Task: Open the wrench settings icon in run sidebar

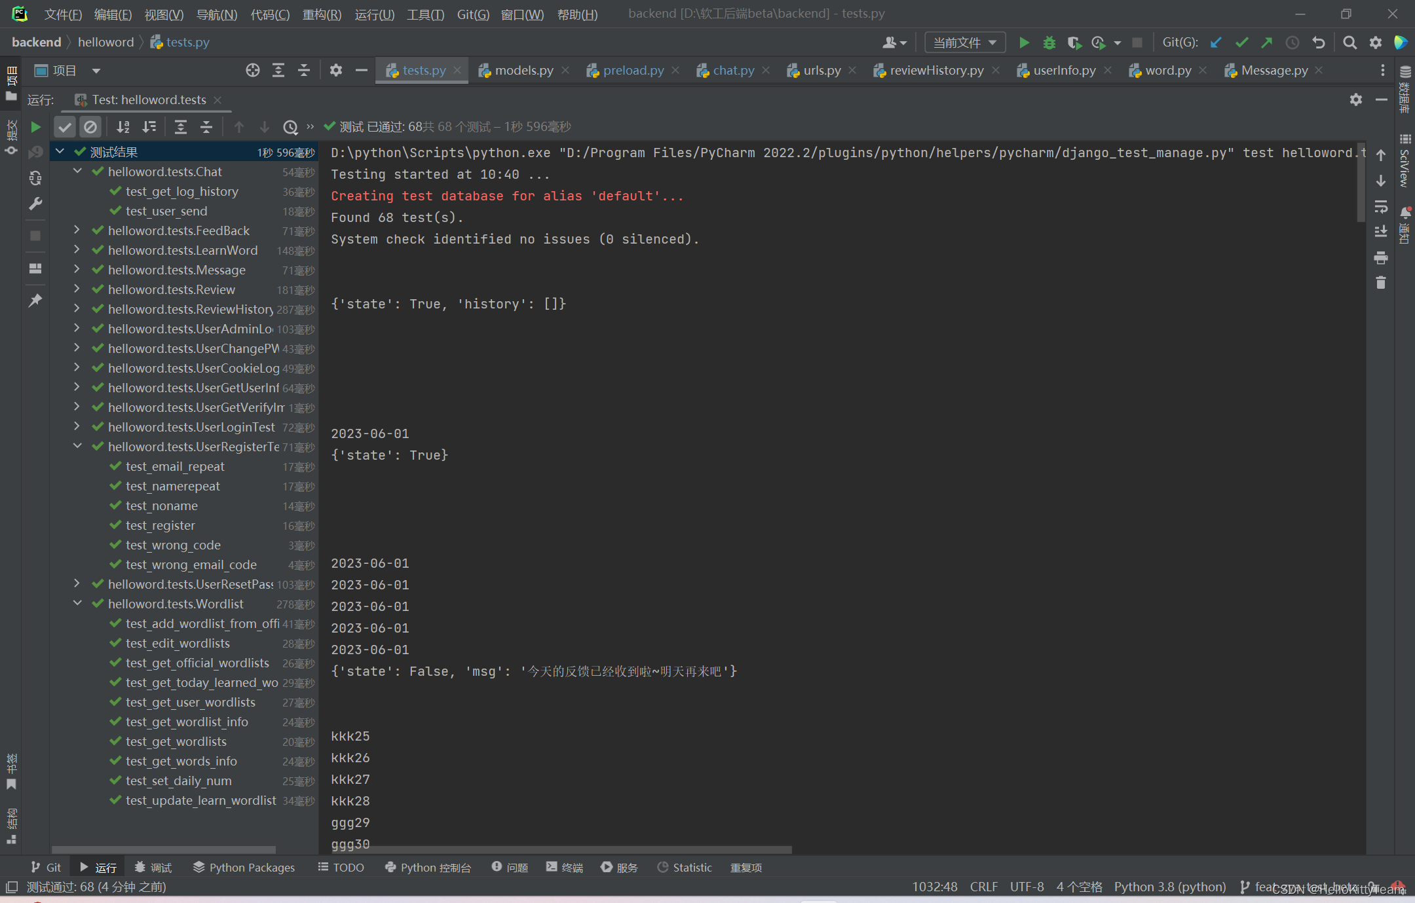Action: 36,204
